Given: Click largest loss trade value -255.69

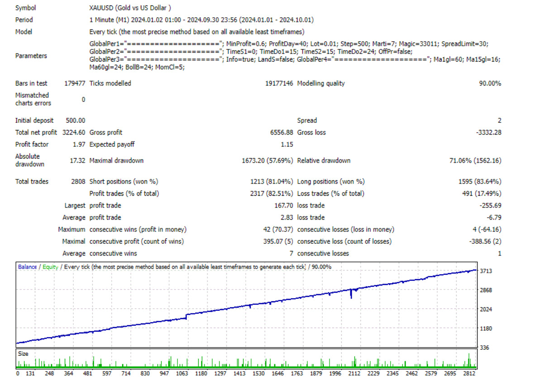Looking at the screenshot, I should pos(490,206).
